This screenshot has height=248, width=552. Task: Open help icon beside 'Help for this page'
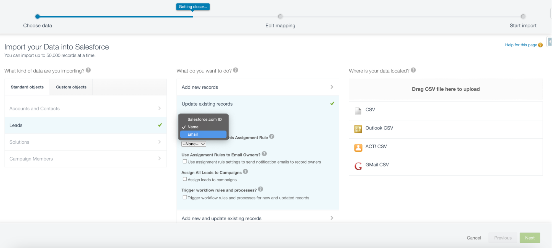pos(540,45)
